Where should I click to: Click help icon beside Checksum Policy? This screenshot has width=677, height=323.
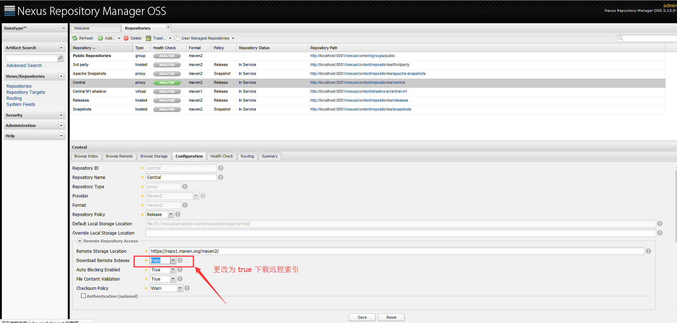187,288
